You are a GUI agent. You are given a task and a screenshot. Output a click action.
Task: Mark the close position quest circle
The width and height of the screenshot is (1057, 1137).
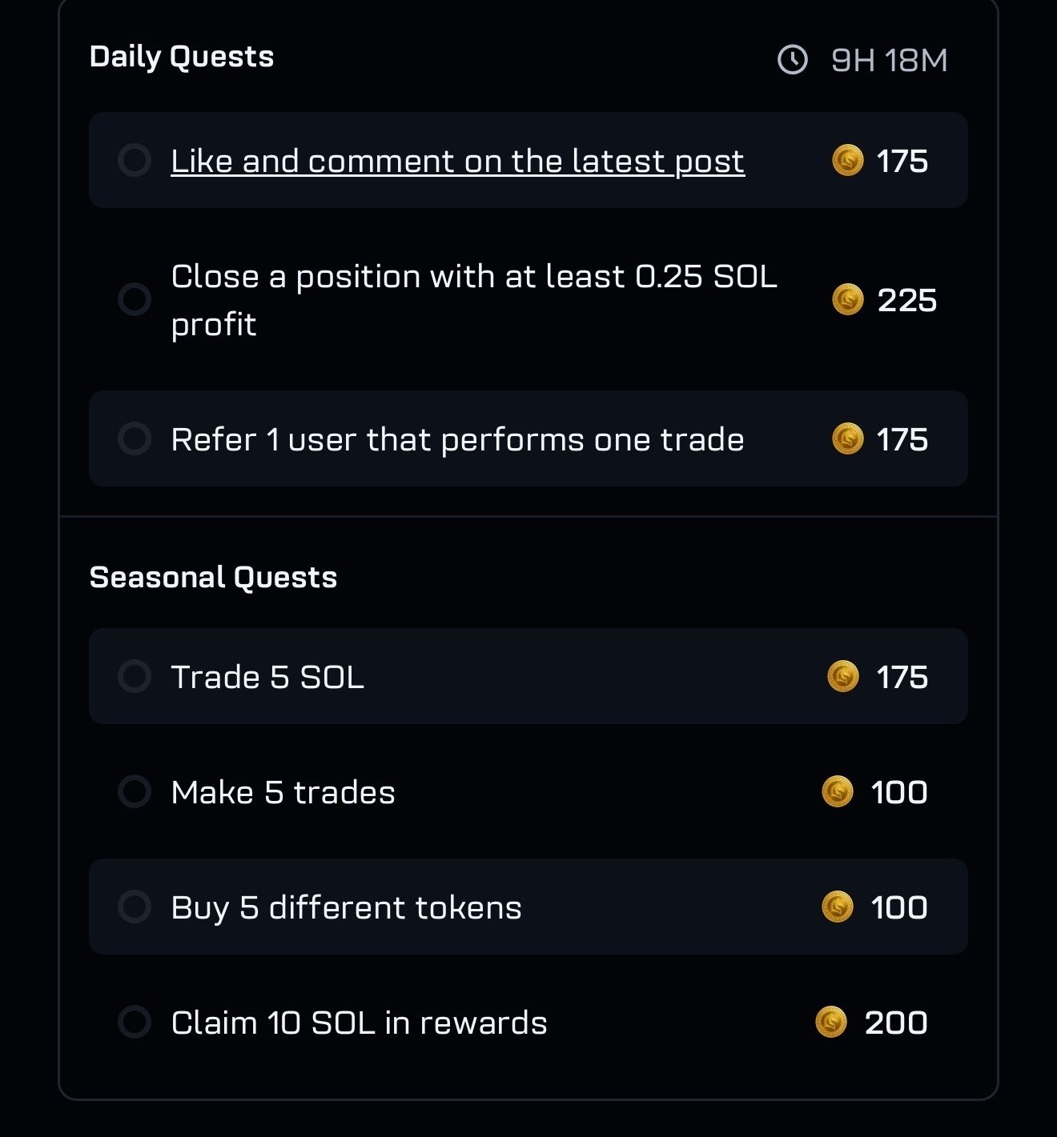click(135, 299)
